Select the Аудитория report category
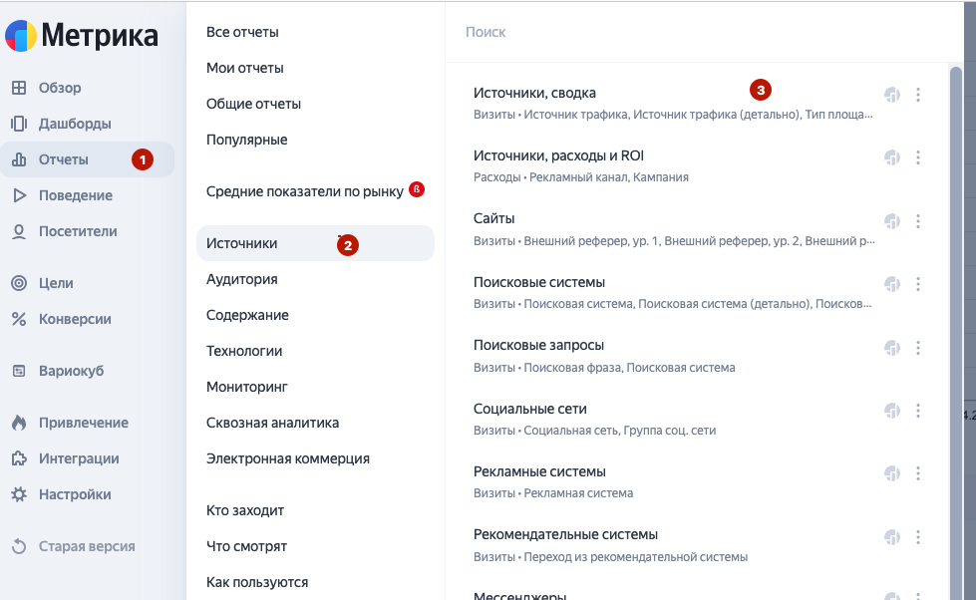The height and width of the screenshot is (600, 976). (x=242, y=279)
